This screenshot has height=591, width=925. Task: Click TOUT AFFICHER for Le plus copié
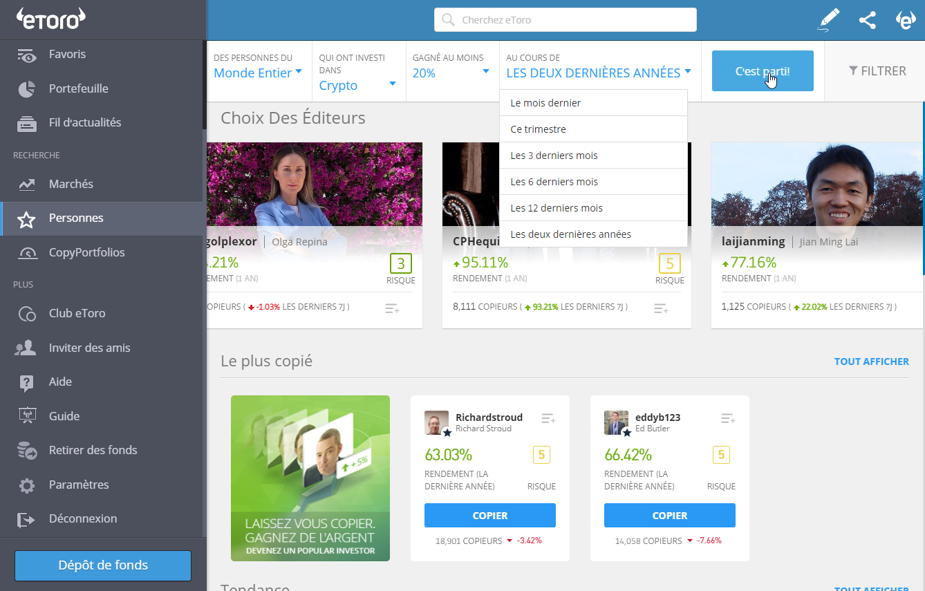871,362
